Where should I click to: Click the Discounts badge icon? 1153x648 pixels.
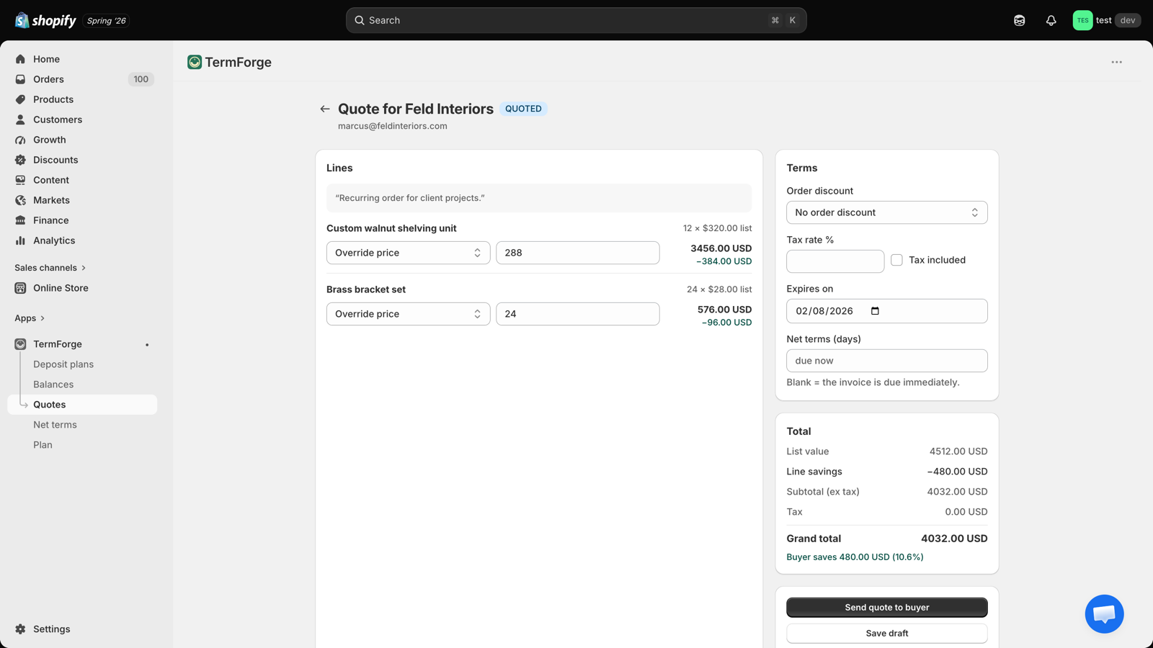(x=20, y=160)
